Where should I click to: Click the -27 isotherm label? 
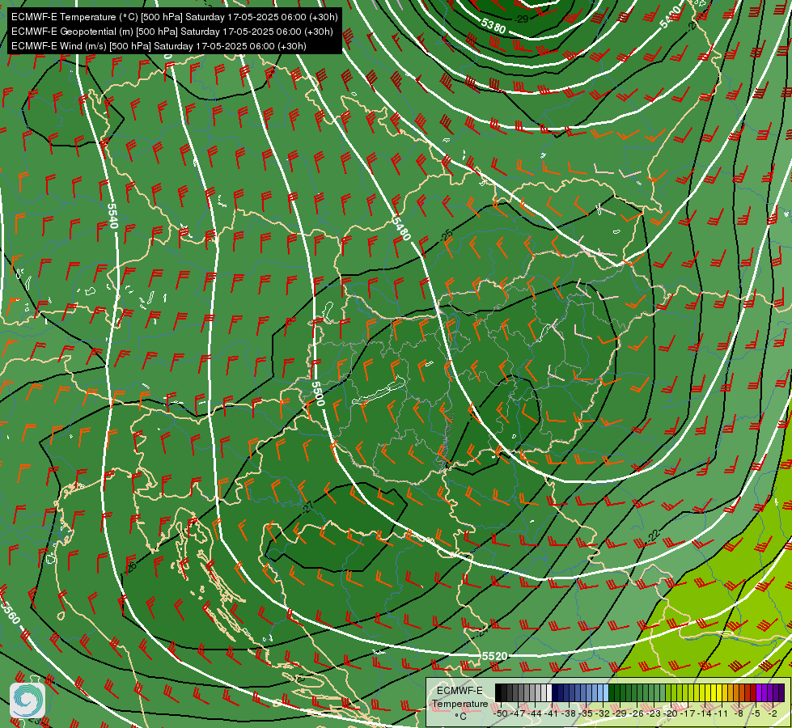click(307, 507)
